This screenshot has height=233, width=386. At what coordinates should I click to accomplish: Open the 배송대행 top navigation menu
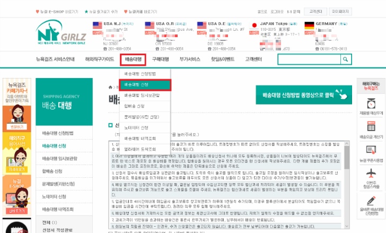point(133,59)
